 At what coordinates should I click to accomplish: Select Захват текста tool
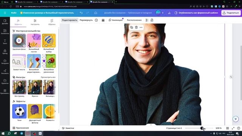coord(19,61)
